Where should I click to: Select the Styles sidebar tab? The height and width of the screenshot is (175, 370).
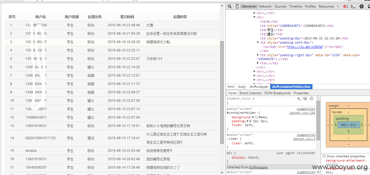point(233,93)
